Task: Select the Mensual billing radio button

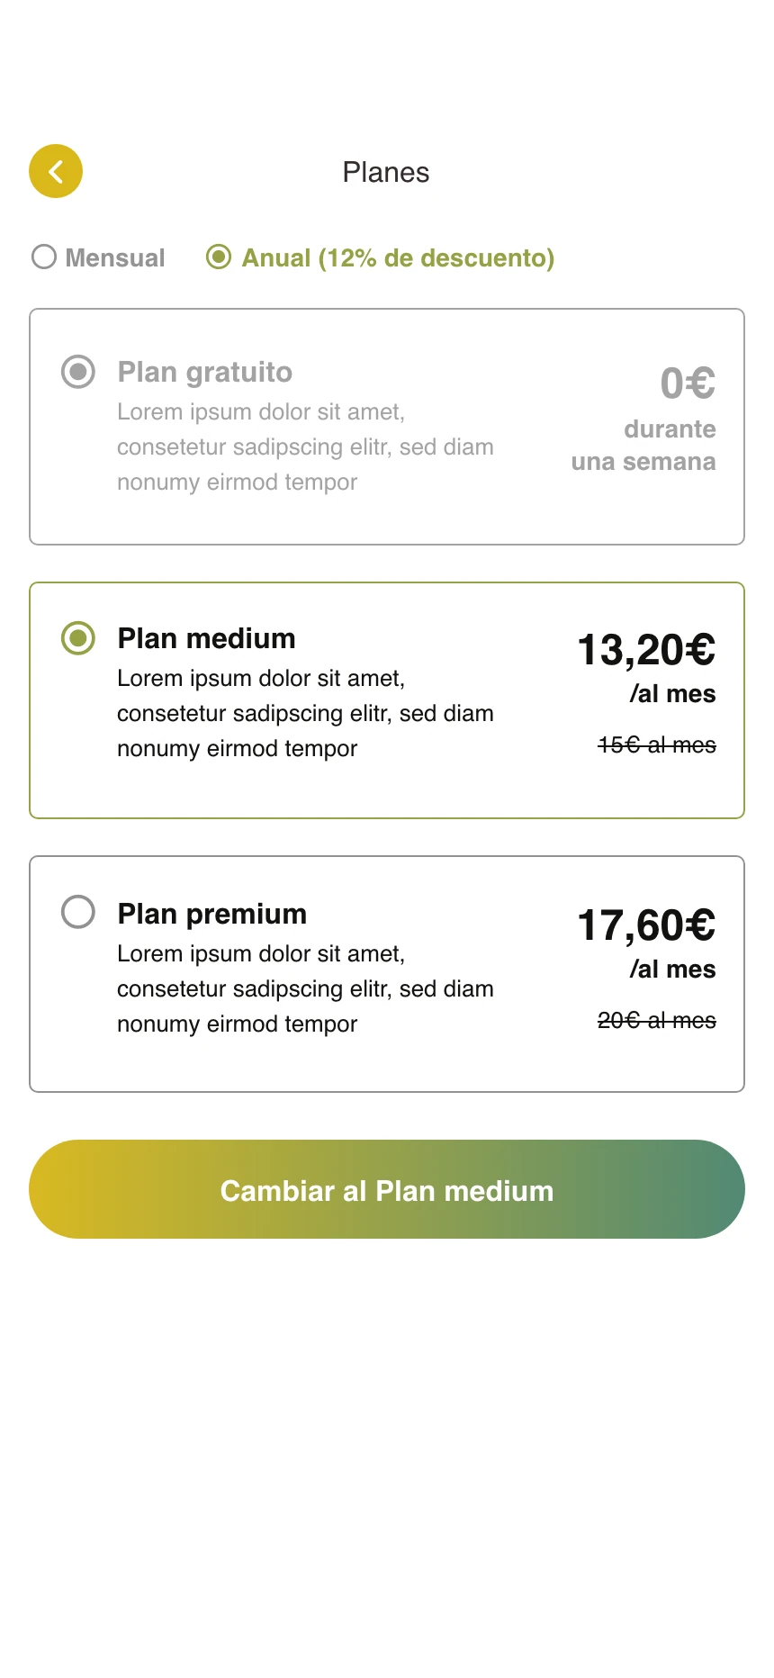Action: 44,257
